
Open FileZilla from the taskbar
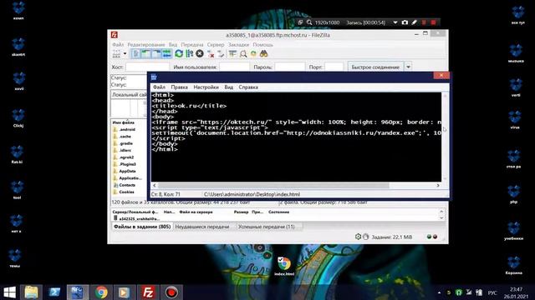point(148,292)
